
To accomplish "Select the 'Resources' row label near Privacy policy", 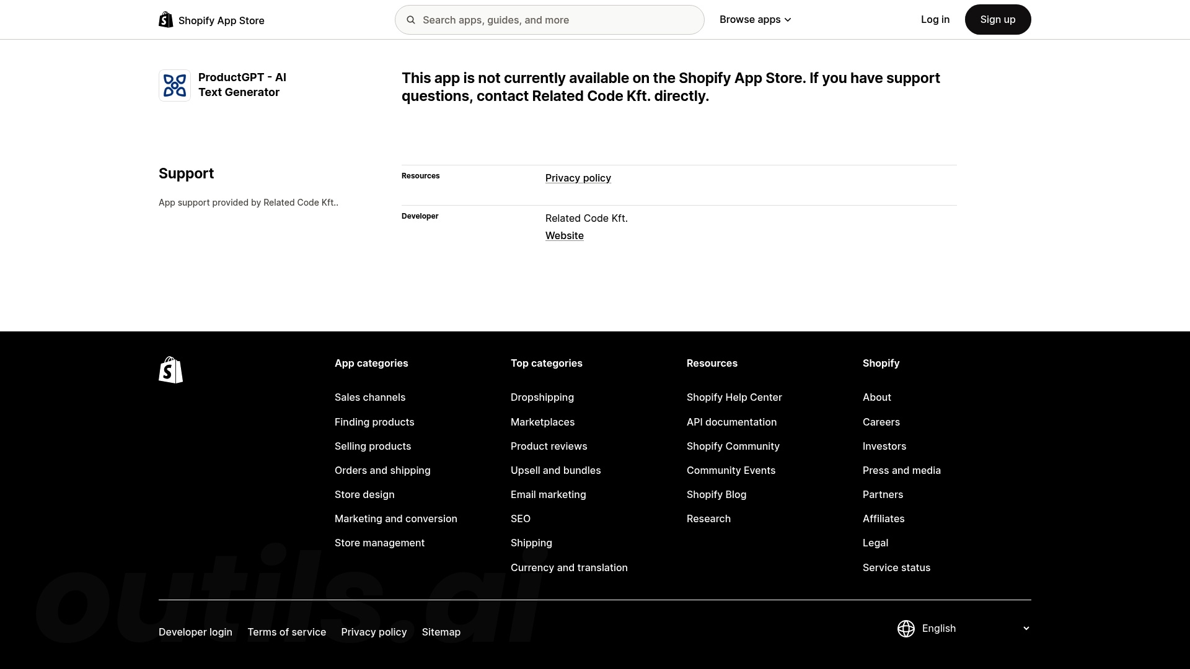I will tap(420, 176).
